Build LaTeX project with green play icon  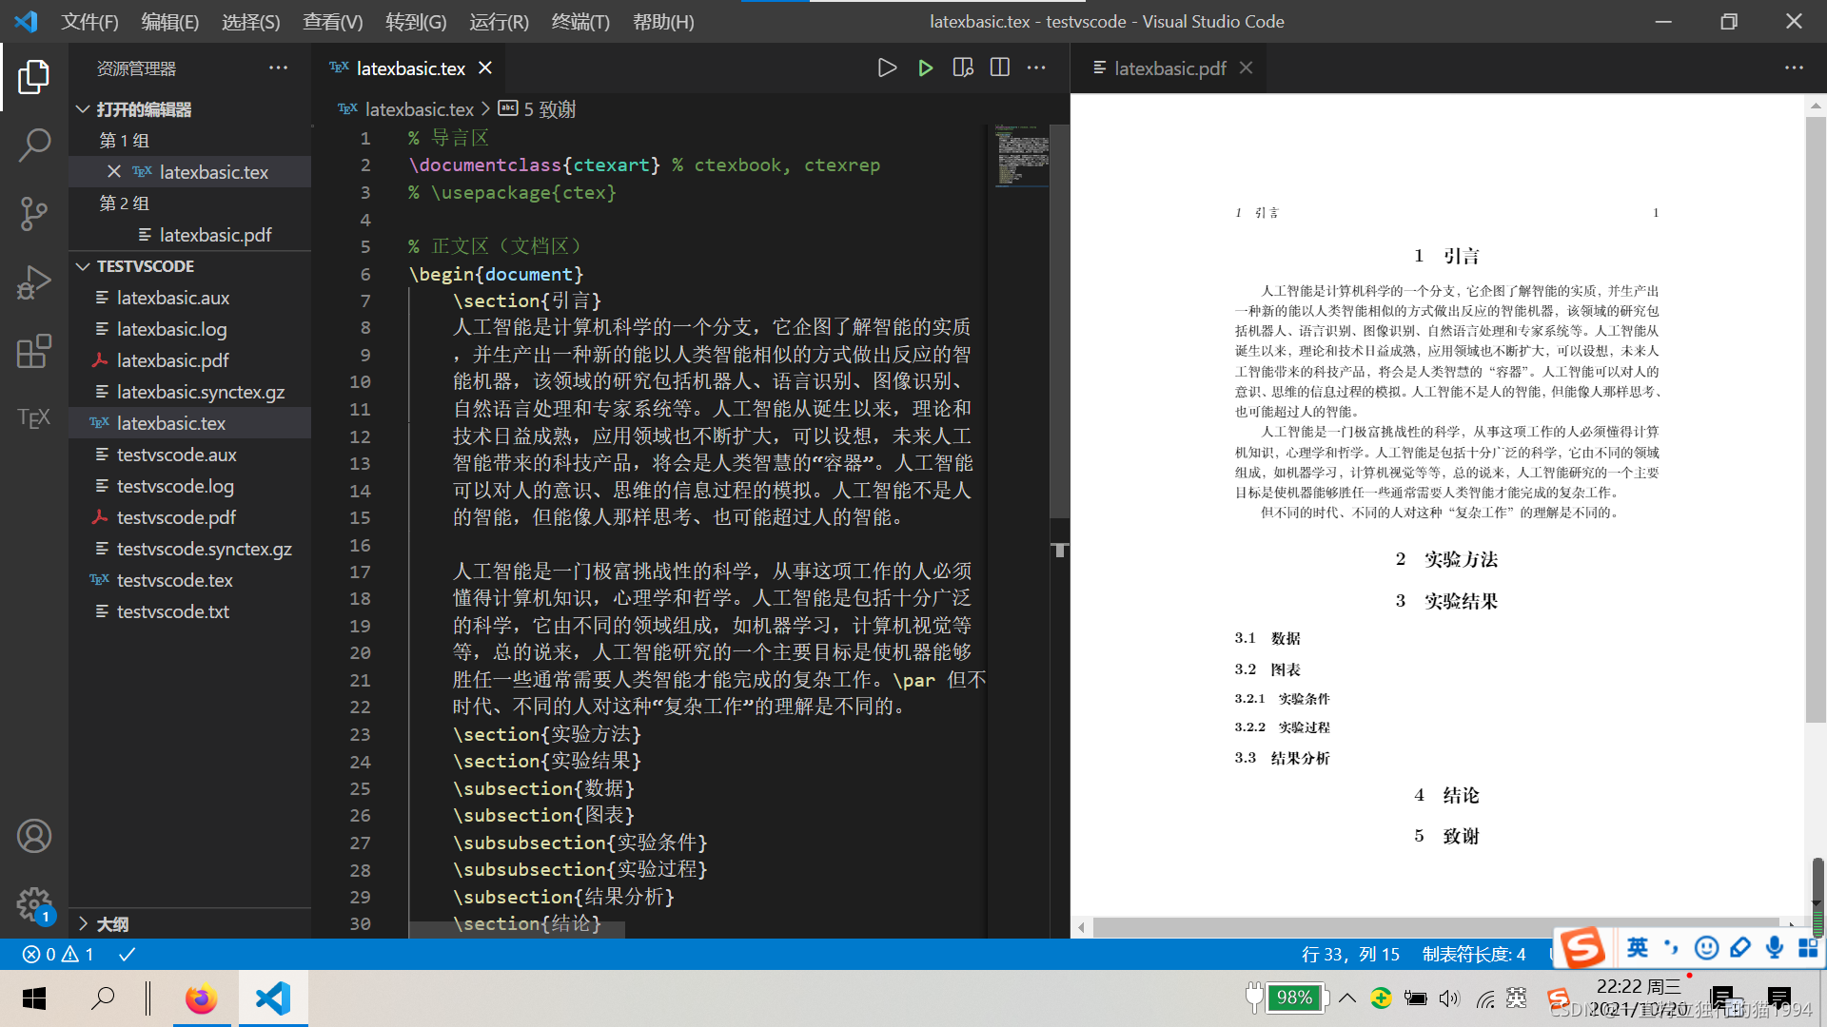(x=925, y=68)
